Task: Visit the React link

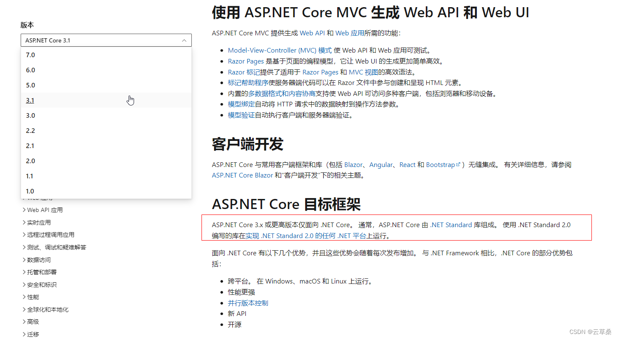Action: [x=407, y=165]
